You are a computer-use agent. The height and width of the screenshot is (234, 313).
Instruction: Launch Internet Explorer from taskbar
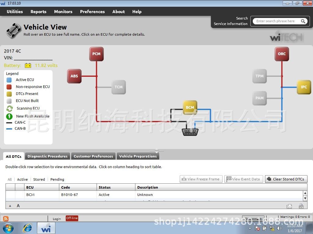click(x=27, y=228)
